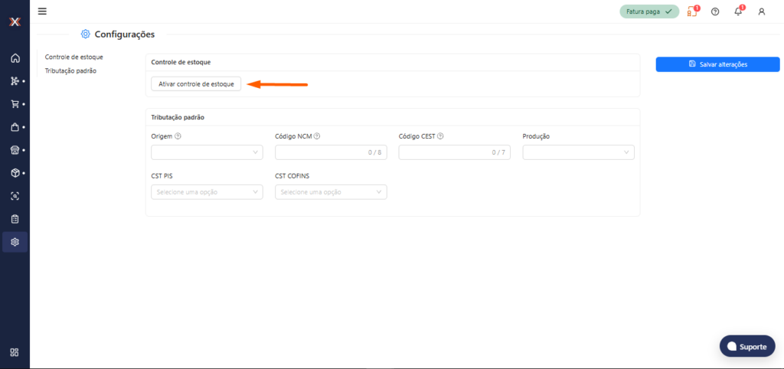Select Tributação padrão in settings menu
The height and width of the screenshot is (369, 784).
tap(70, 70)
